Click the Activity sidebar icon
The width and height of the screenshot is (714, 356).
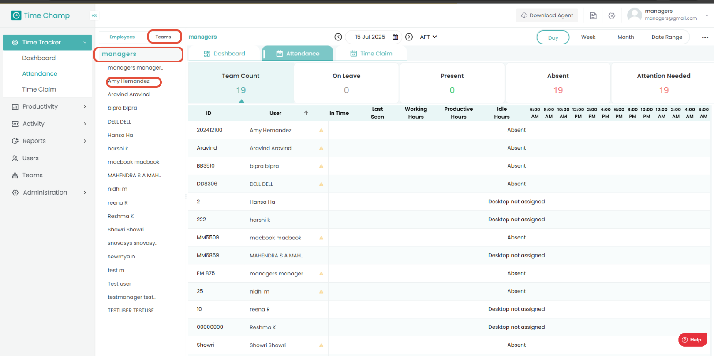pos(15,124)
